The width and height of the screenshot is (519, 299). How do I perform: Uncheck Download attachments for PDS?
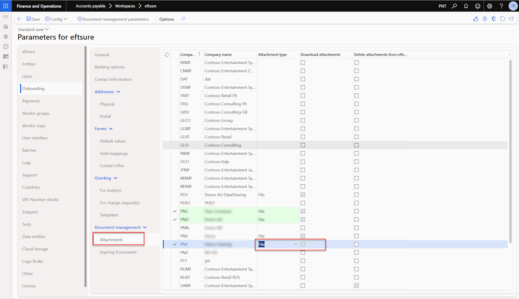[303, 195]
